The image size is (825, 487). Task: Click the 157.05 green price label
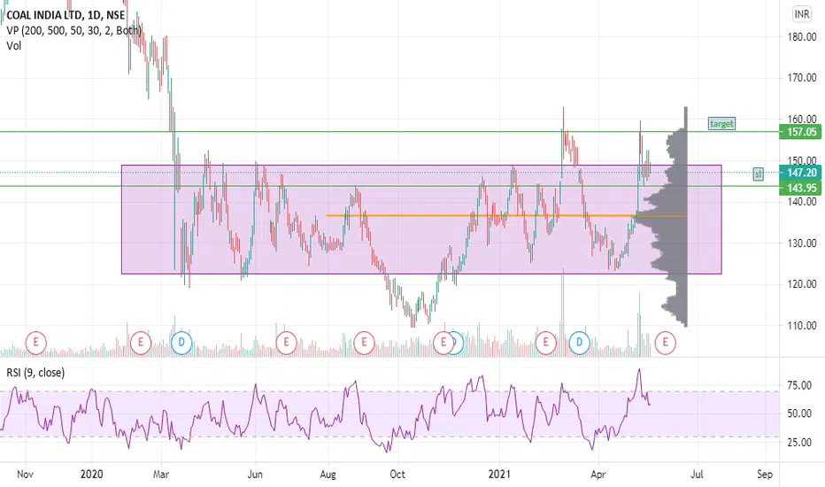point(799,132)
